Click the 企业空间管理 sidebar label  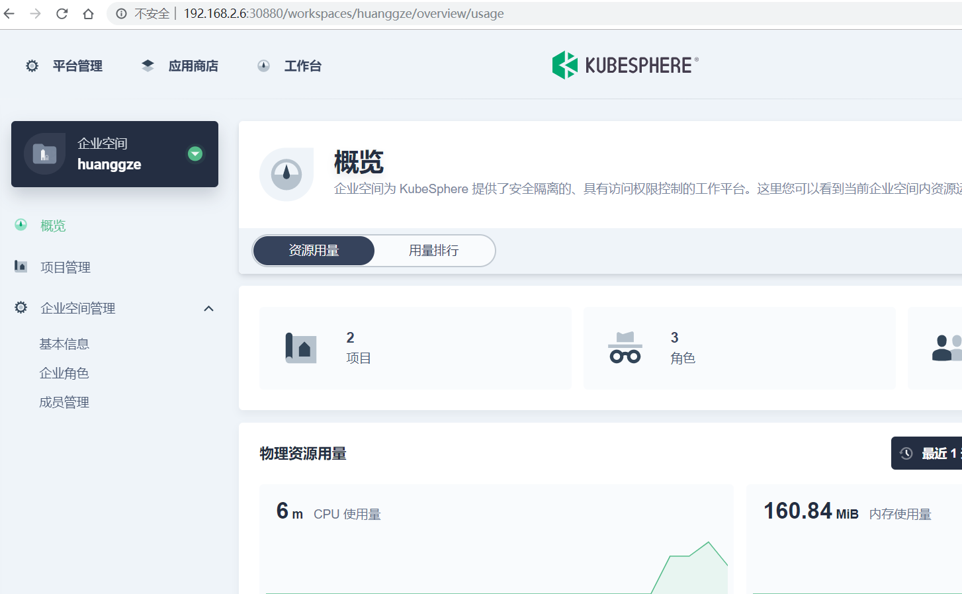click(x=78, y=308)
